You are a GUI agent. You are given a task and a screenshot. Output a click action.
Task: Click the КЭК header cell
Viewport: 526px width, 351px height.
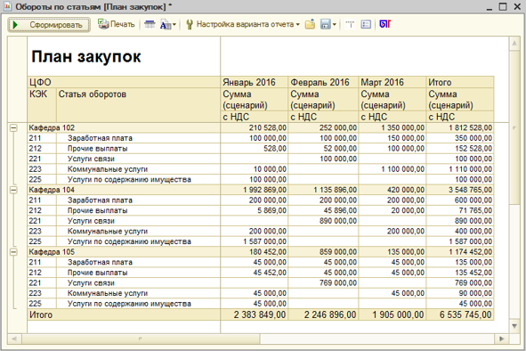coord(42,105)
